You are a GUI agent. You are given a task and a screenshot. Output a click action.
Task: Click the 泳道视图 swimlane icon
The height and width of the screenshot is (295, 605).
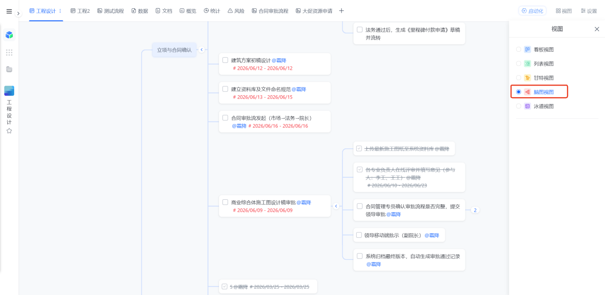(528, 106)
